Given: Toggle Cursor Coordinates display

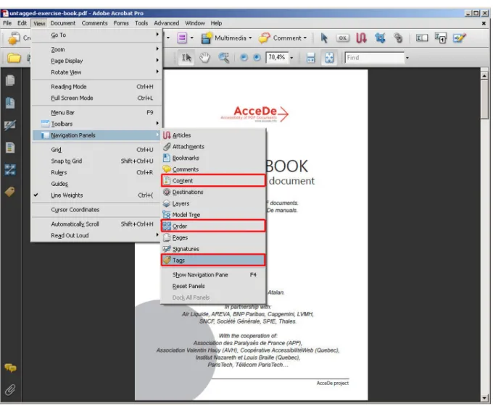Looking at the screenshot, I should [96, 210].
